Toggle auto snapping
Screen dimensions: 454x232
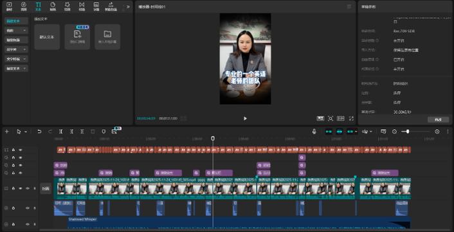(x=340, y=131)
